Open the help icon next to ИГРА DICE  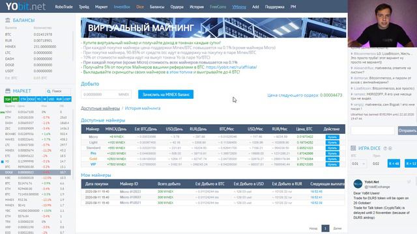tap(385, 148)
